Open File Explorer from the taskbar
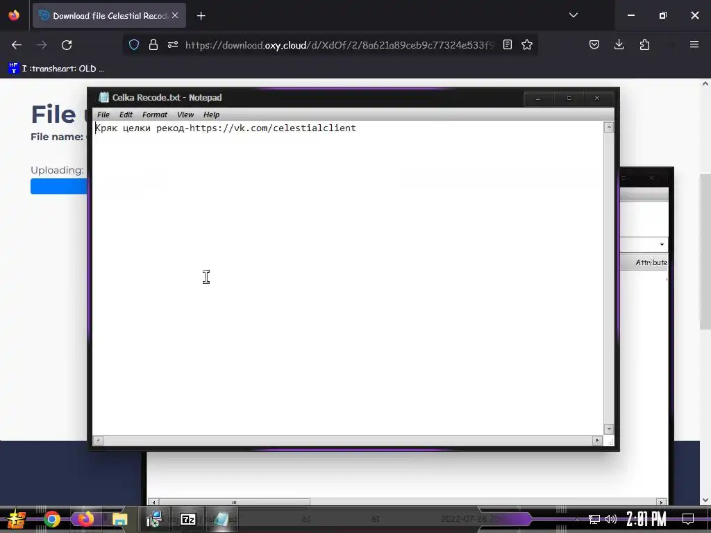This screenshot has height=533, width=711. coord(119,519)
